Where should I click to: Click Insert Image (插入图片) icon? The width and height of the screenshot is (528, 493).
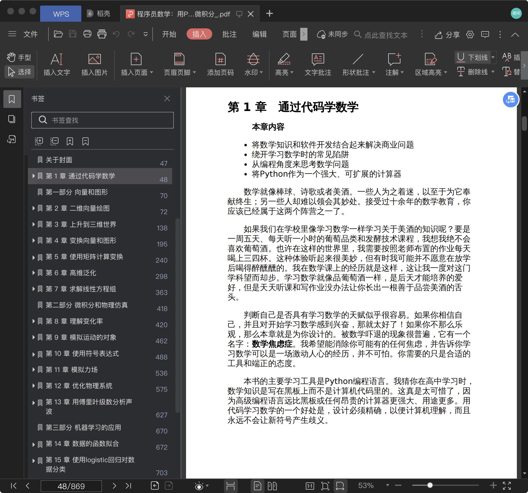click(94, 59)
